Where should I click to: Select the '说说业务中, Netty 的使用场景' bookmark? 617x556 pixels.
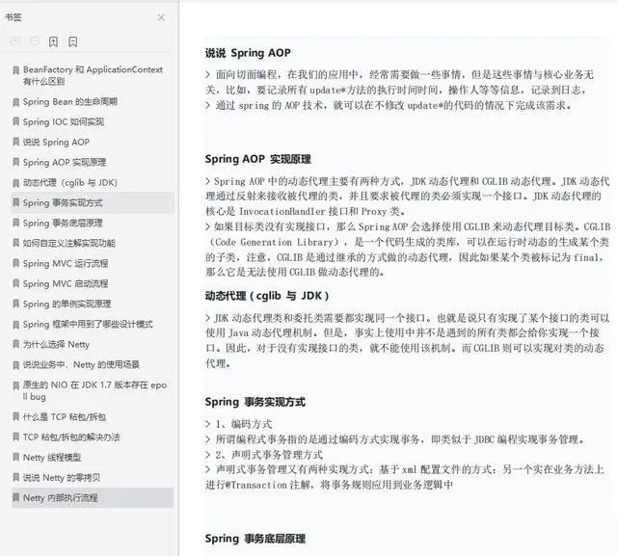tap(81, 365)
